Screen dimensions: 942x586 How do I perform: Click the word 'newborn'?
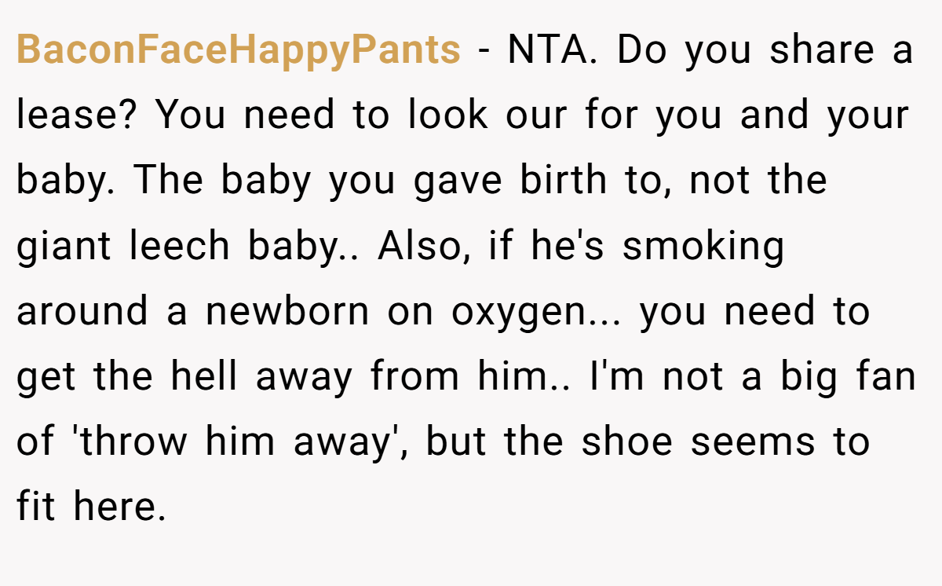[x=287, y=313]
